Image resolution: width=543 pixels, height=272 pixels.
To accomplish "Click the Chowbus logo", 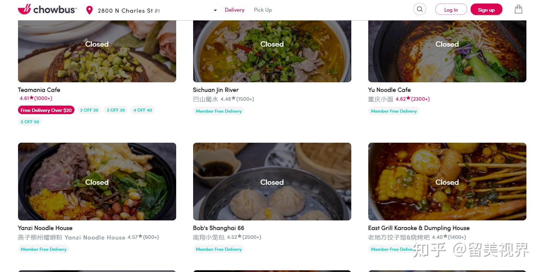I will coord(47,10).
